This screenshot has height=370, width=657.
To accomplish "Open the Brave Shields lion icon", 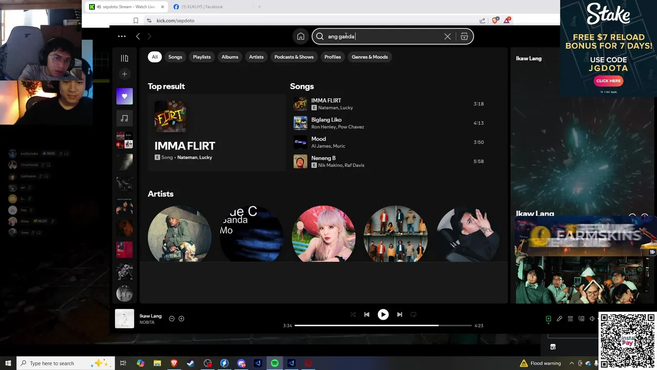I will [x=495, y=21].
